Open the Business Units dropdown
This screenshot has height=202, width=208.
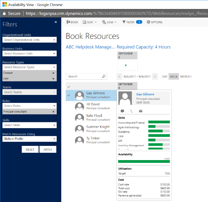coord(29,53)
